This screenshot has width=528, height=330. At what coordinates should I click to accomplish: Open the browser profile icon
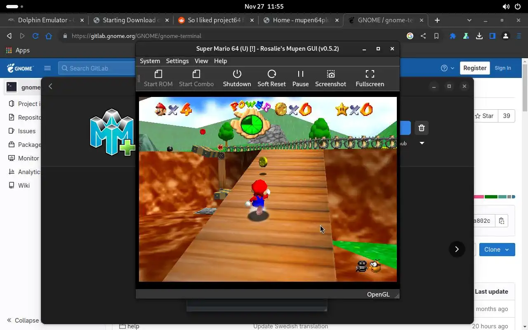coord(506,36)
